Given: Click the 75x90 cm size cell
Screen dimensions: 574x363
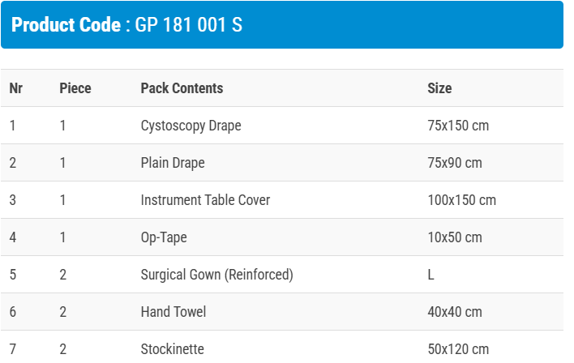Looking at the screenshot, I should coord(455,163).
